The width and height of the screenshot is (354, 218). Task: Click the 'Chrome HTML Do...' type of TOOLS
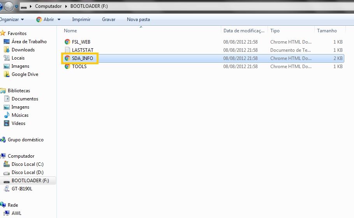[291, 66]
